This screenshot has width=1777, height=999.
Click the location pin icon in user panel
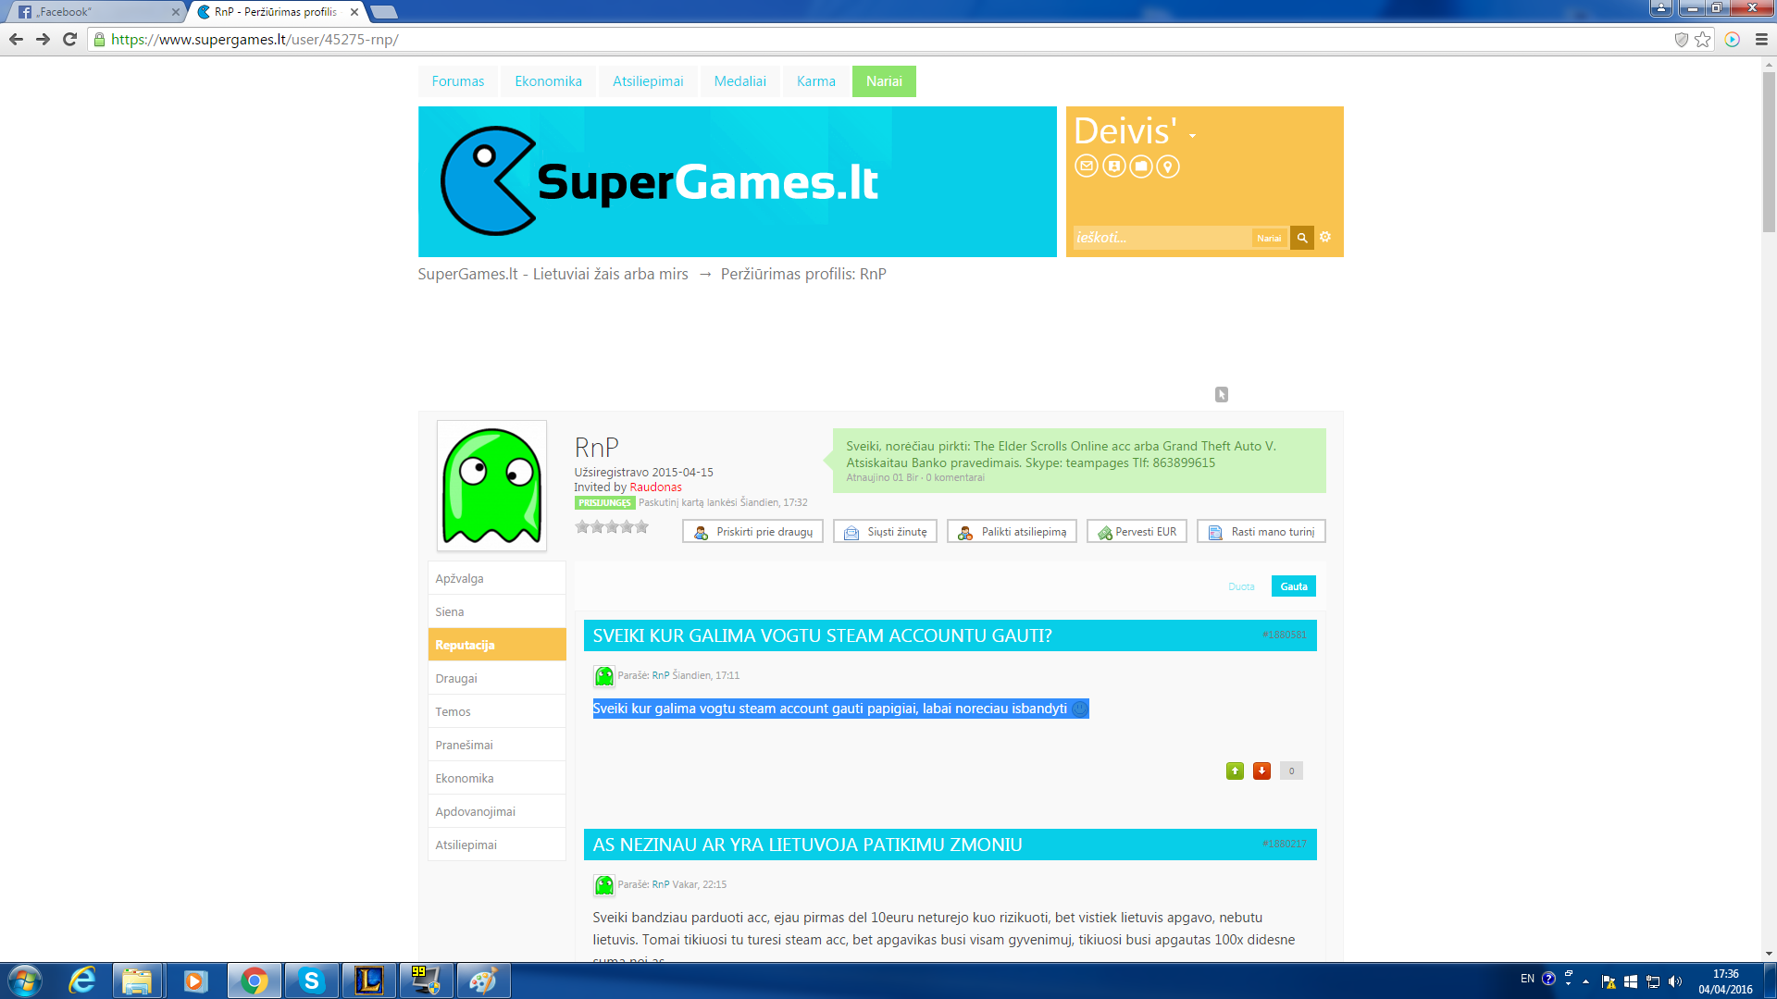(x=1168, y=166)
